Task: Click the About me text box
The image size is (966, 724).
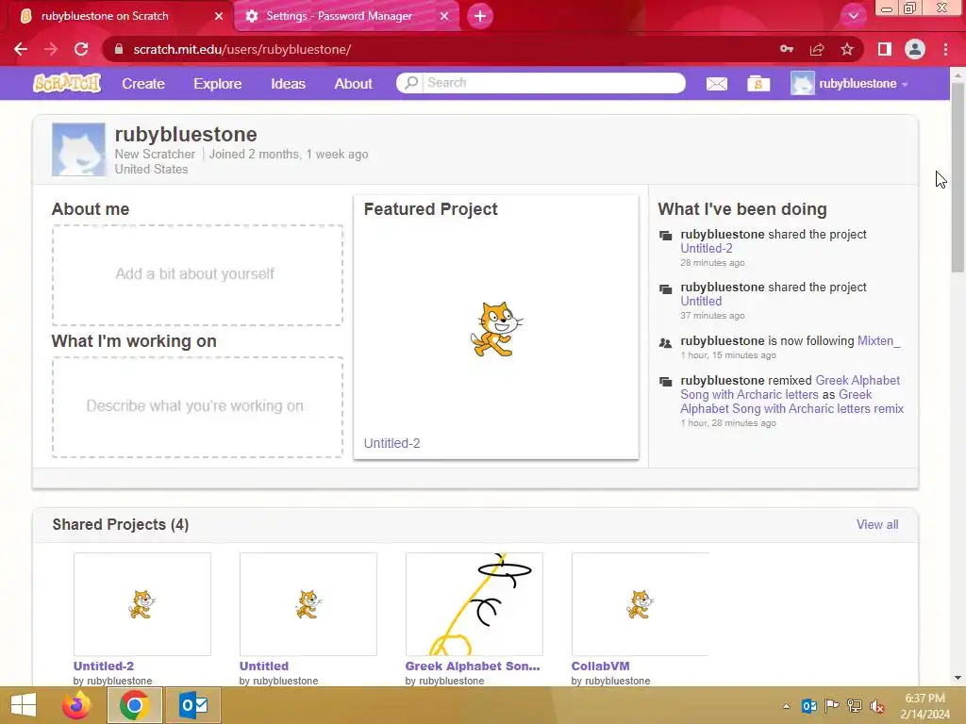Action: click(197, 274)
